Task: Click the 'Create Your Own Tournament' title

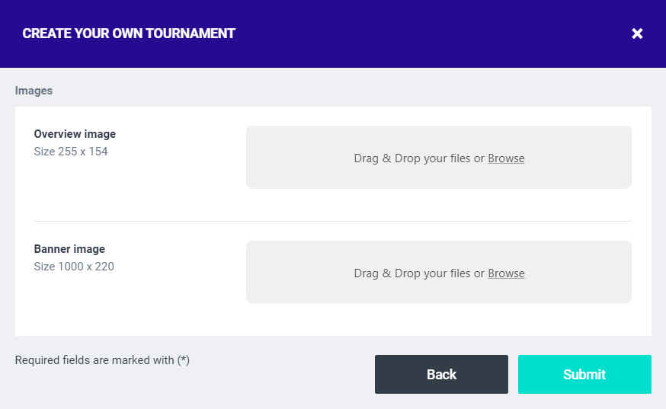Action: click(x=129, y=34)
